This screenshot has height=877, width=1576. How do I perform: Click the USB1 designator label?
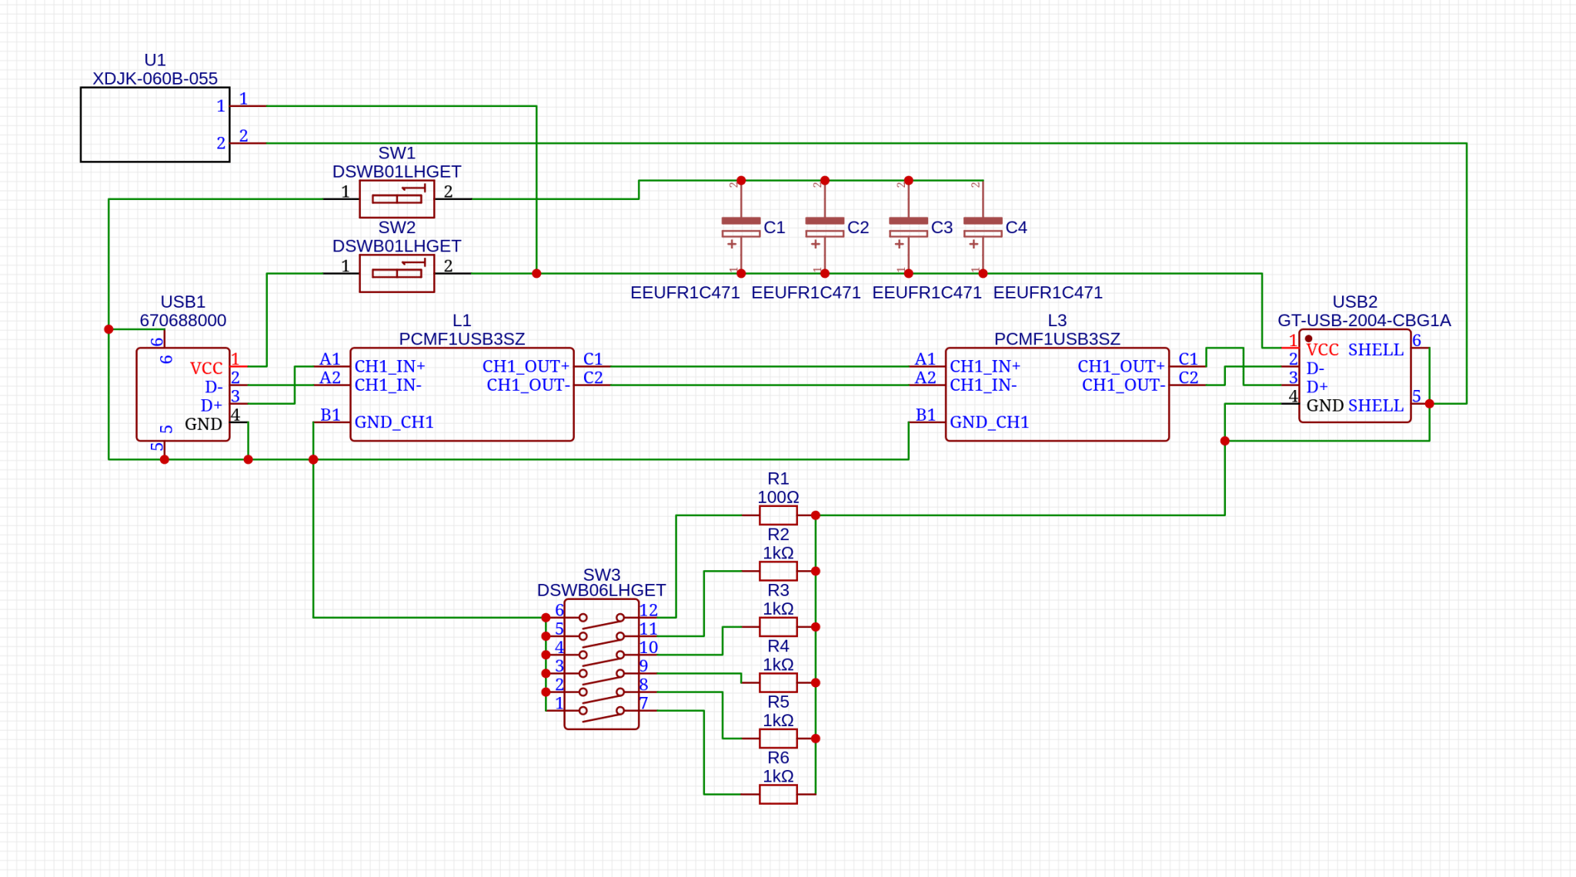pos(183,302)
